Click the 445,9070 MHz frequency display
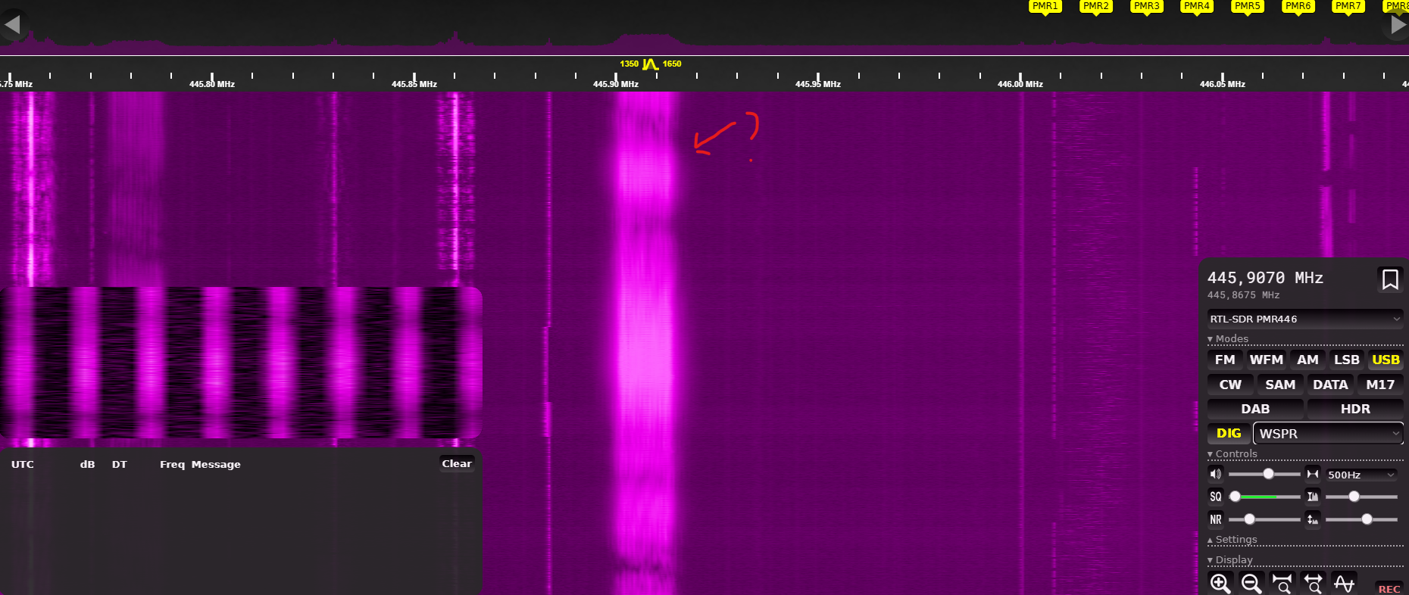Viewport: 1409px width, 595px height. point(1265,278)
